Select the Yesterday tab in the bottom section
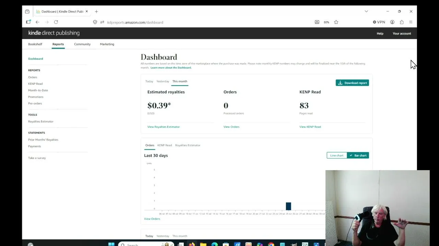The width and height of the screenshot is (439, 246). click(x=163, y=236)
